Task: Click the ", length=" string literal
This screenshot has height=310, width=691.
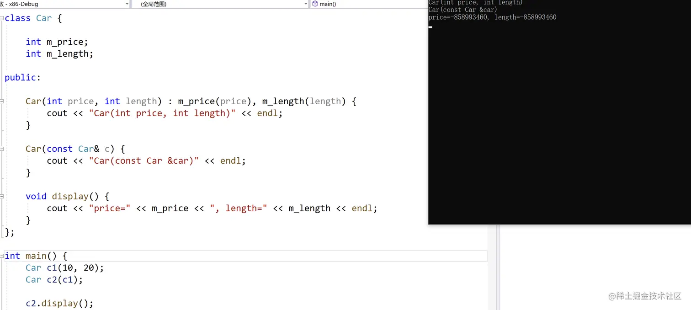Action: coord(239,208)
